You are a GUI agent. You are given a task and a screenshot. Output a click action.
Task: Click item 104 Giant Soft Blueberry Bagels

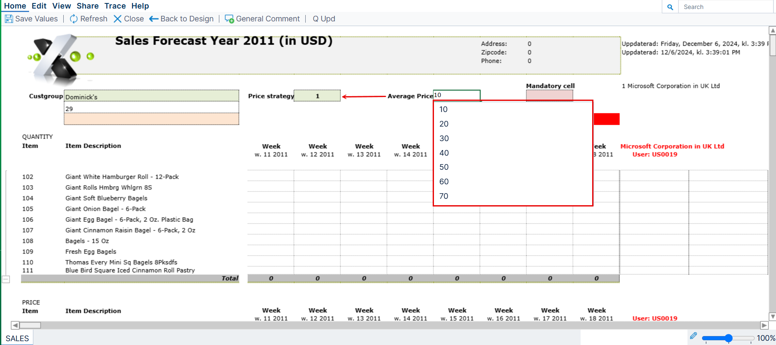[106, 198]
